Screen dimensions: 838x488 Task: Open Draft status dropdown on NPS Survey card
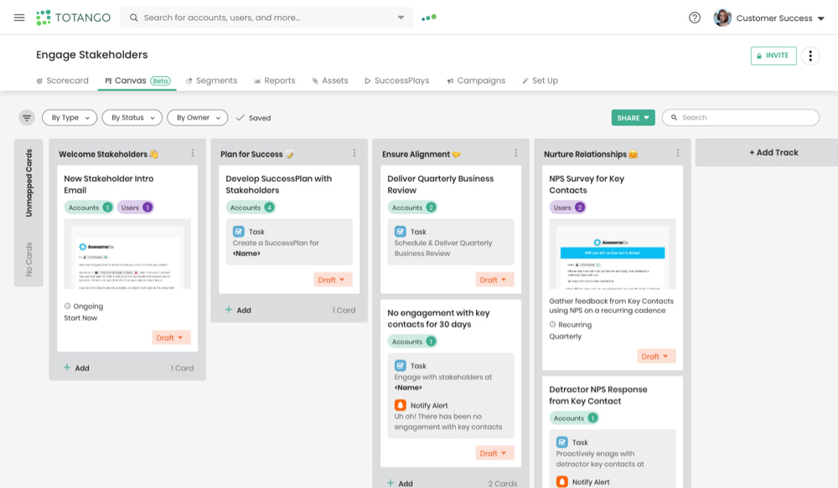[x=656, y=356]
